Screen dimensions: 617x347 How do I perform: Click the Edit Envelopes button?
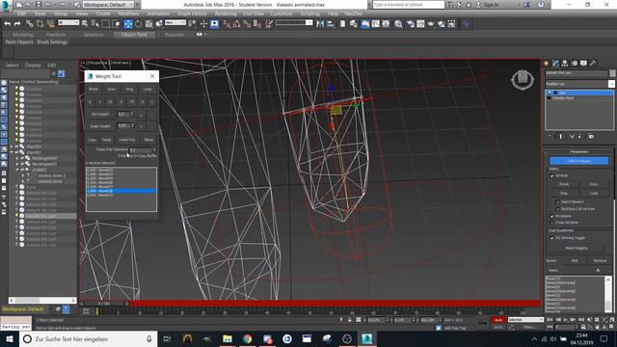pos(578,161)
